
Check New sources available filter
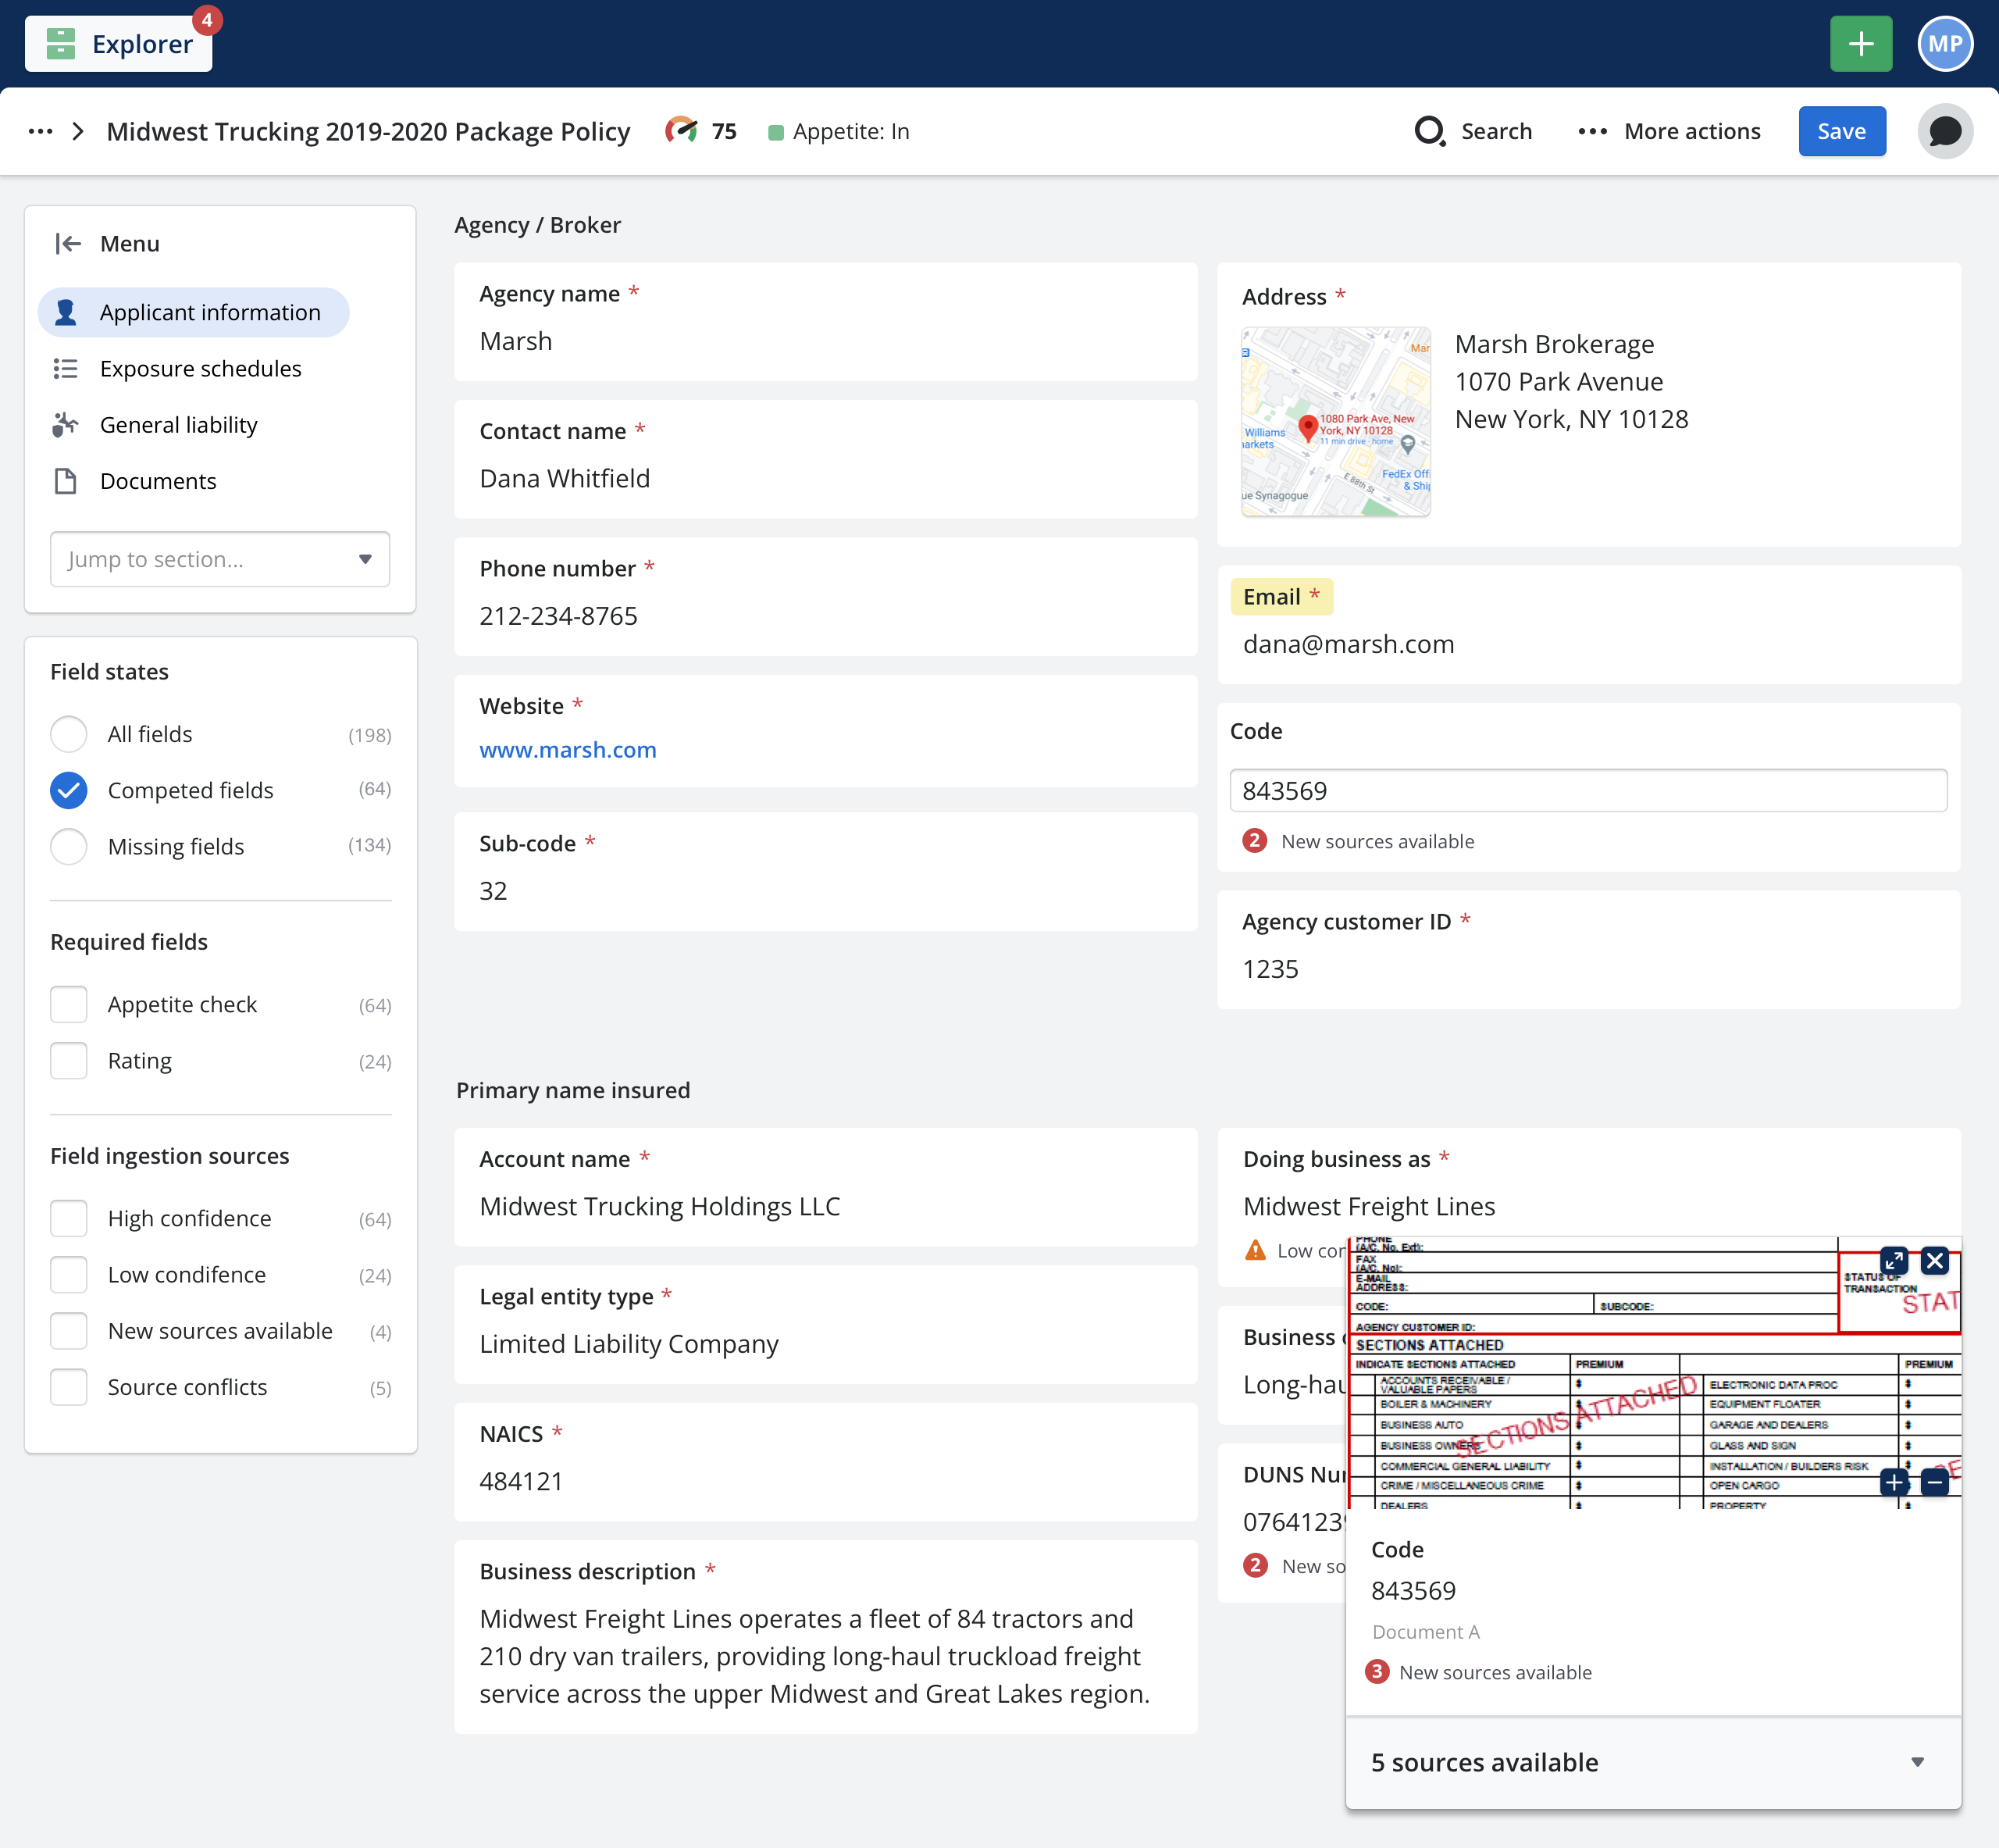[x=69, y=1330]
